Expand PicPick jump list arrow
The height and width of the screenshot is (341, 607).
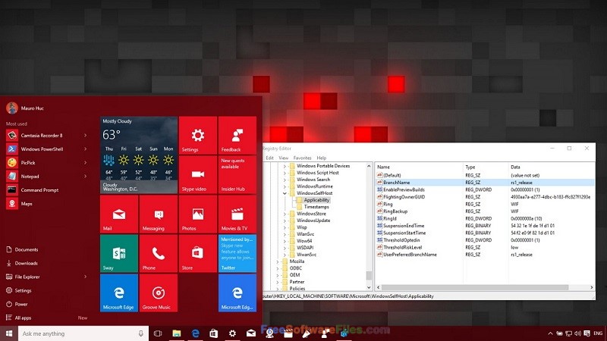click(x=86, y=163)
